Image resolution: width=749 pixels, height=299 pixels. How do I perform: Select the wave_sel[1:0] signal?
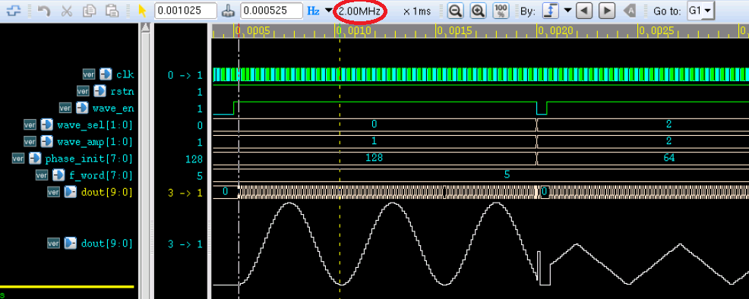(95, 125)
